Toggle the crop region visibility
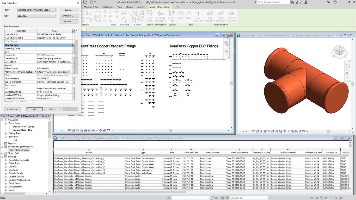 pyautogui.click(x=89, y=130)
